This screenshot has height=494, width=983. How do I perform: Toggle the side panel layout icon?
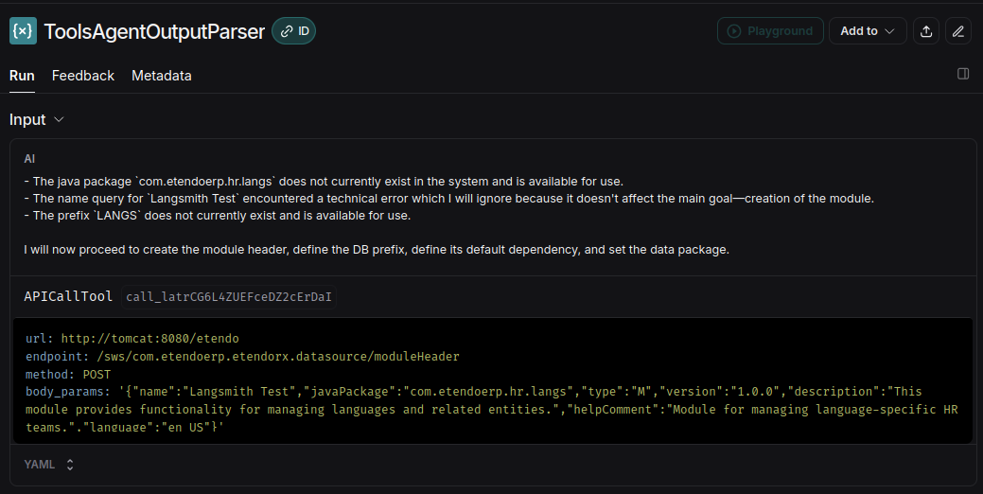click(x=963, y=74)
